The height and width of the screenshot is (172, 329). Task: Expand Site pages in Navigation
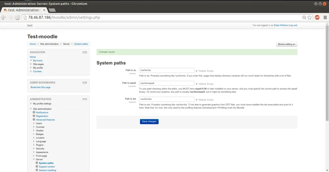(x=31, y=64)
